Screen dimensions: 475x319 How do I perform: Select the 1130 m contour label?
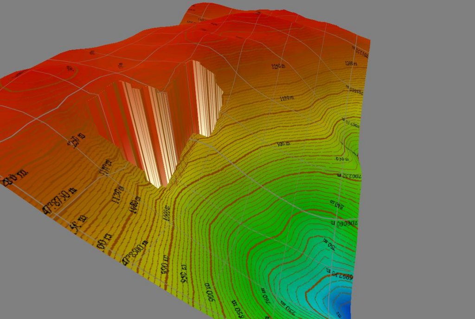coord(118,195)
